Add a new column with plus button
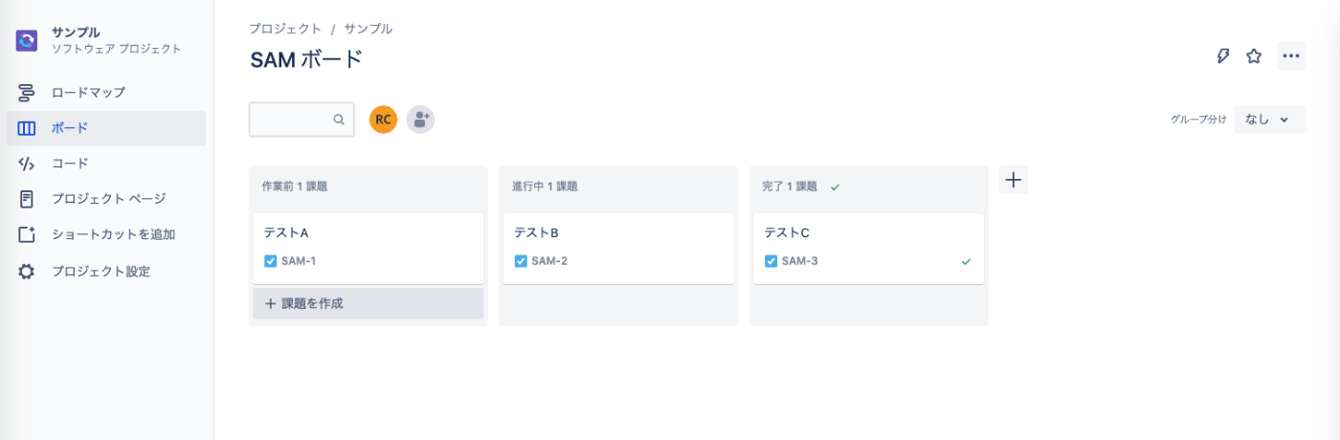This screenshot has width=1340, height=440. pos(1013,180)
